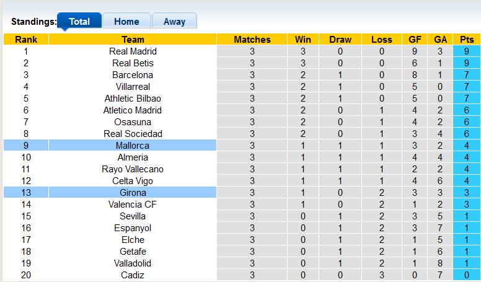The width and height of the screenshot is (481, 282).
Task: Select Athletic Bilbao in the table
Action: (133, 99)
